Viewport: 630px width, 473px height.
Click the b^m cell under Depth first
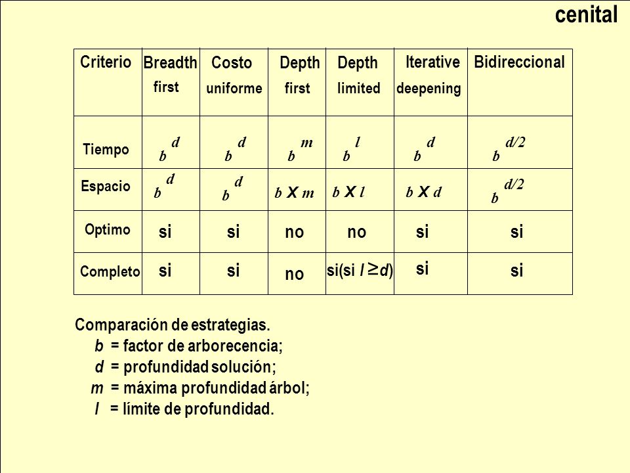(x=297, y=143)
